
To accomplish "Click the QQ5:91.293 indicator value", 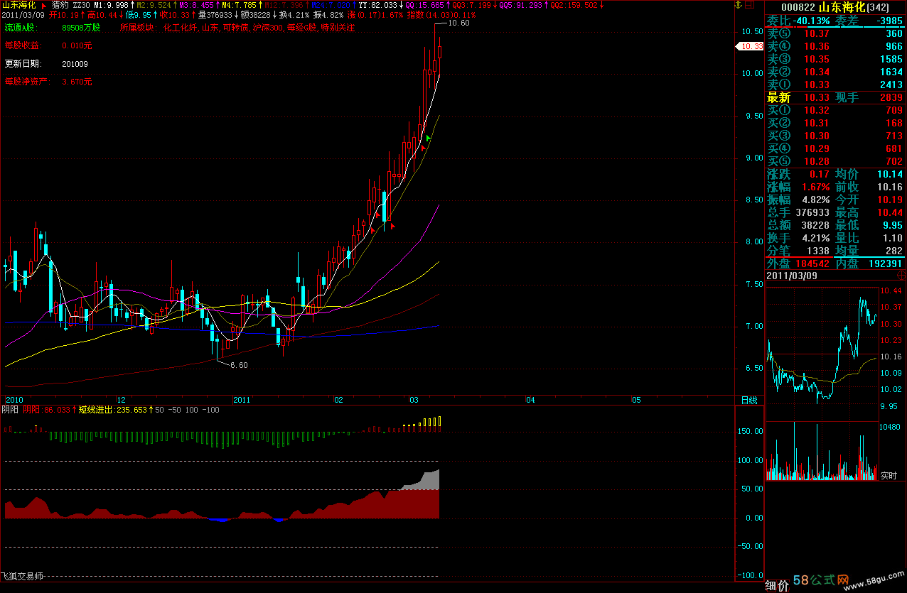I will click(520, 5).
